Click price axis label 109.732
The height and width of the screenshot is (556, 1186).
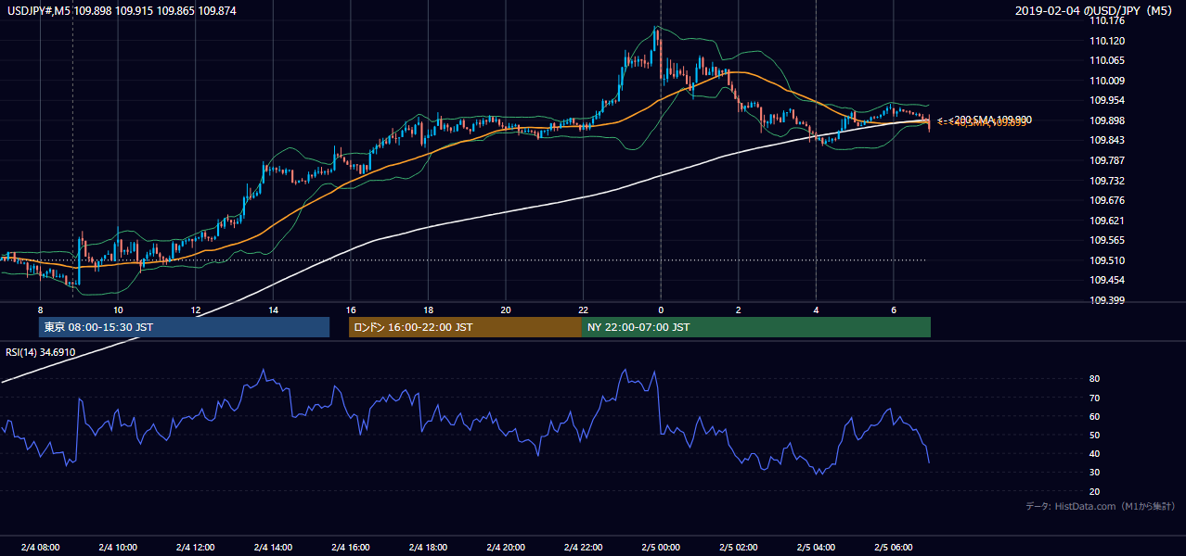pyautogui.click(x=1108, y=181)
